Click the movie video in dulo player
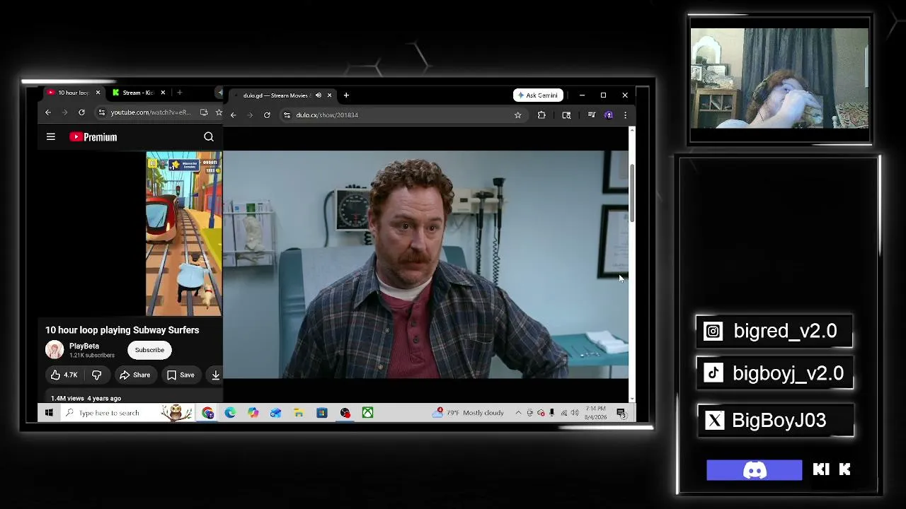Viewport: 906px width, 509px height. click(425, 264)
